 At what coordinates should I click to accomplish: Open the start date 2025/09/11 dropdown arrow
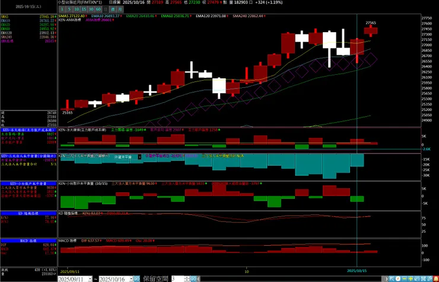pyautogui.click(x=90, y=279)
